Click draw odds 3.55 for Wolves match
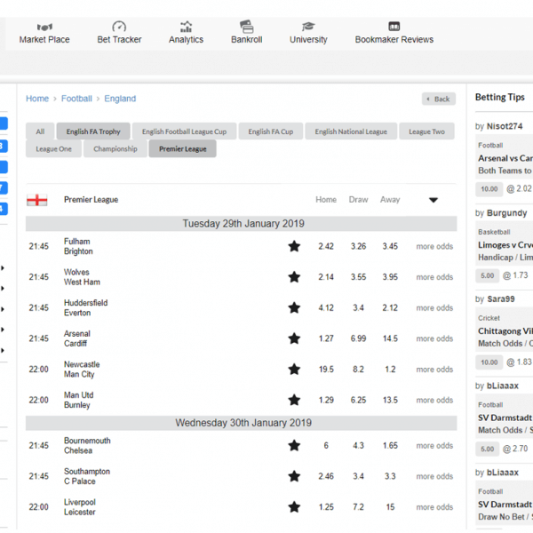This screenshot has height=533, width=533. tap(358, 277)
